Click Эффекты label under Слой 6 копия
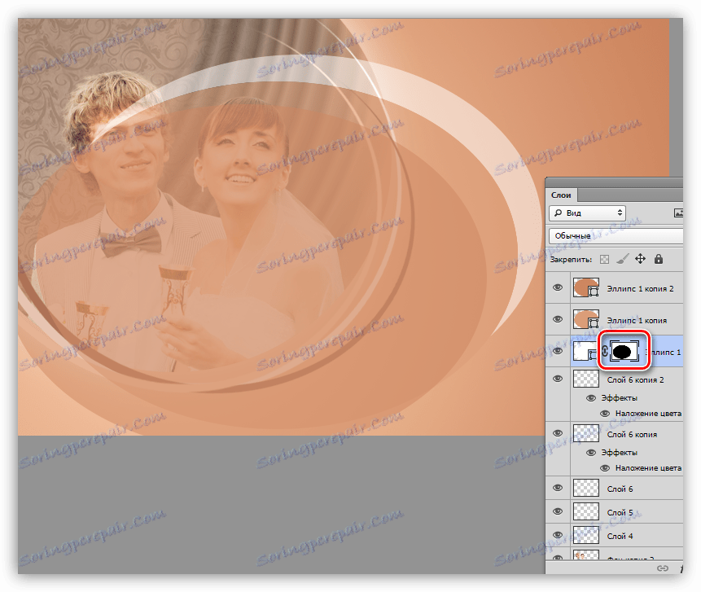Screen dimensions: 701x592 click(x=620, y=453)
